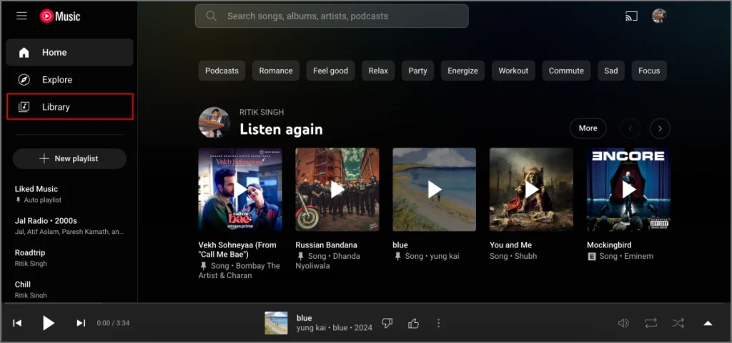Click the volume speaker icon
The image size is (732, 343).
coord(623,323)
